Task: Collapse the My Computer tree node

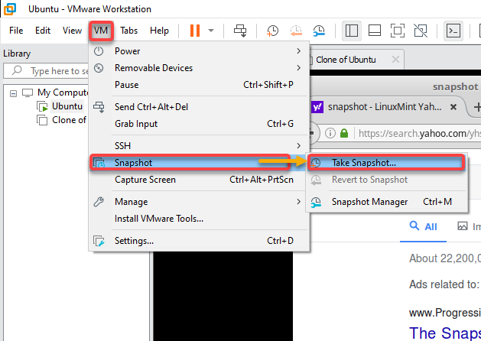Action: [13, 93]
